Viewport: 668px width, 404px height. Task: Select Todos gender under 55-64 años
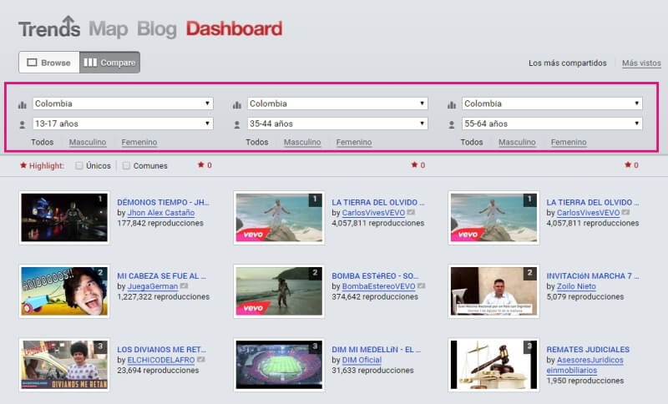tap(472, 142)
